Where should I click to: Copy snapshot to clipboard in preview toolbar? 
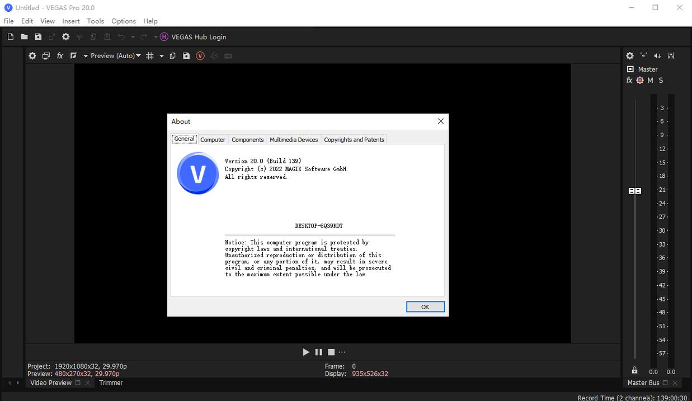coord(172,56)
